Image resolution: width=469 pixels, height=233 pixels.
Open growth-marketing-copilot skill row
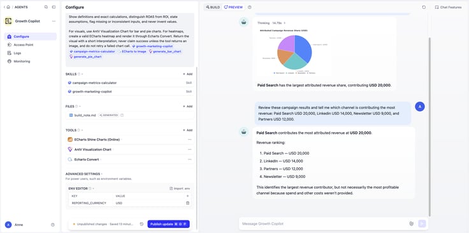(x=130, y=91)
